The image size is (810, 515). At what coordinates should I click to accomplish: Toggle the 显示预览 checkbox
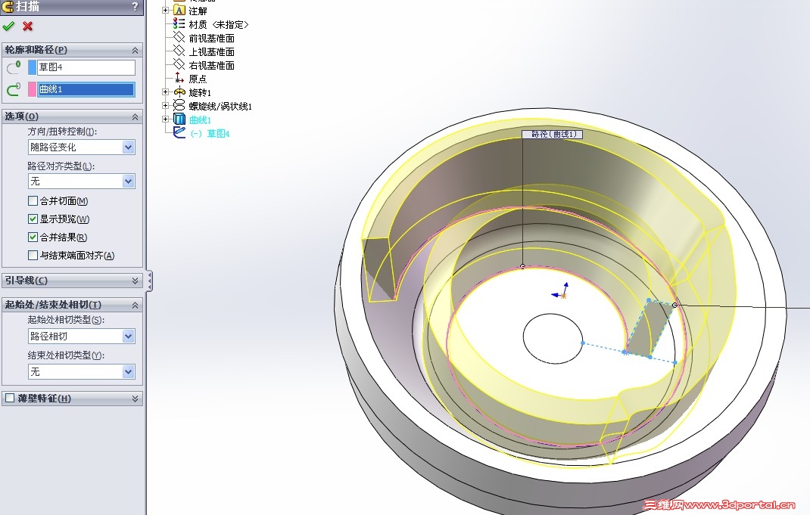(x=33, y=219)
